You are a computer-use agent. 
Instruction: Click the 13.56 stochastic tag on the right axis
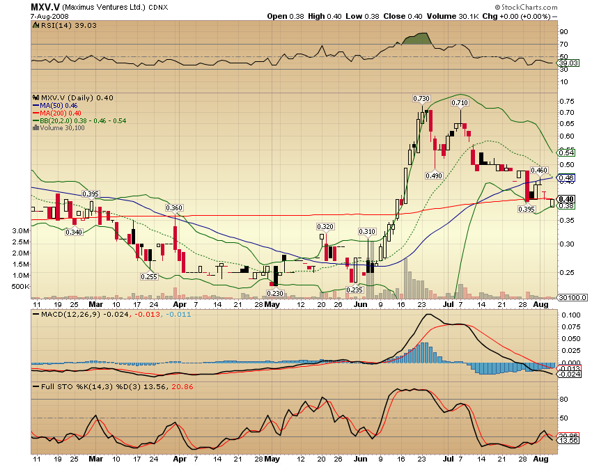coord(568,441)
